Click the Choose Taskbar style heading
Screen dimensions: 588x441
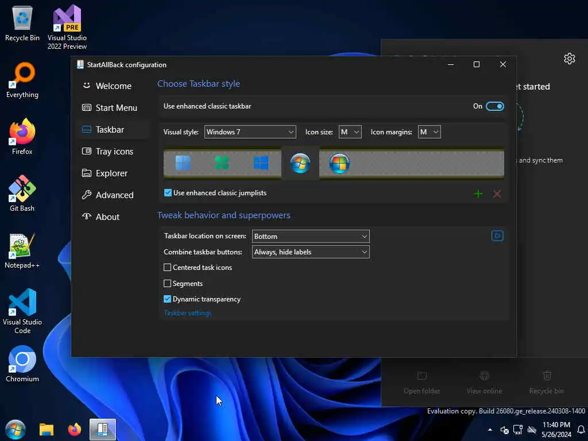tap(198, 84)
